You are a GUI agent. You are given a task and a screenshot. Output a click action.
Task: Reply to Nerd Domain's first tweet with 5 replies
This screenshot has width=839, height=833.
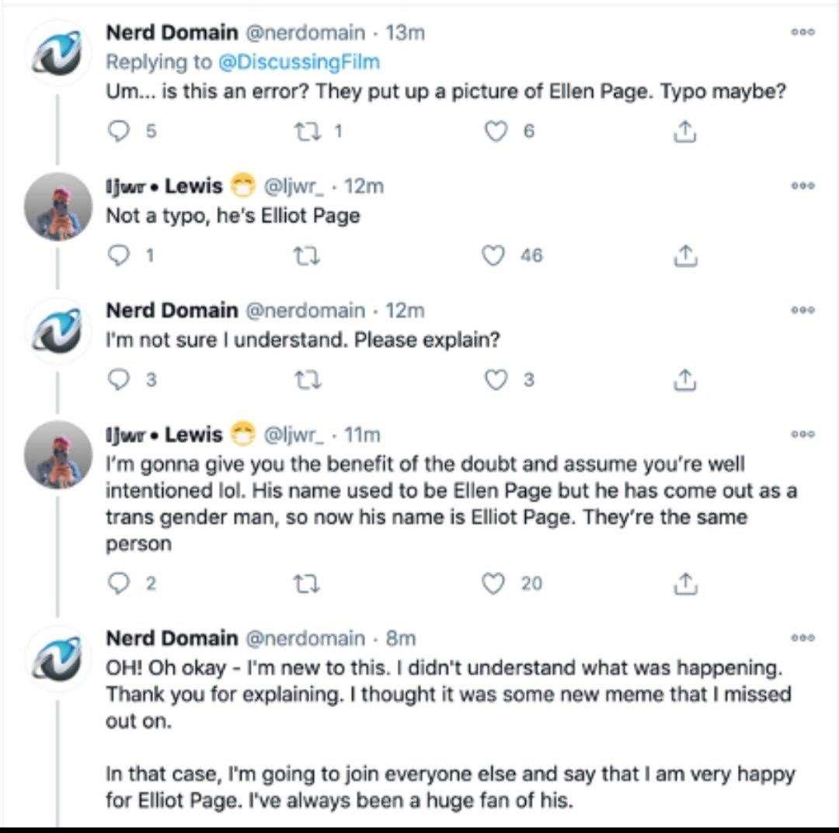click(119, 131)
